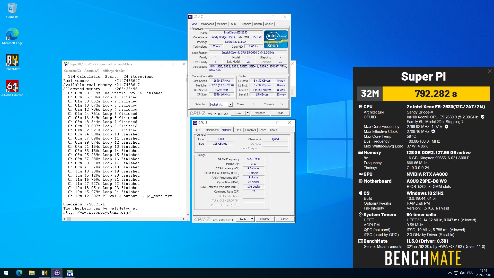
Task: Click Super PI vertical scrollbar down arrow
Action: pyautogui.click(x=188, y=214)
